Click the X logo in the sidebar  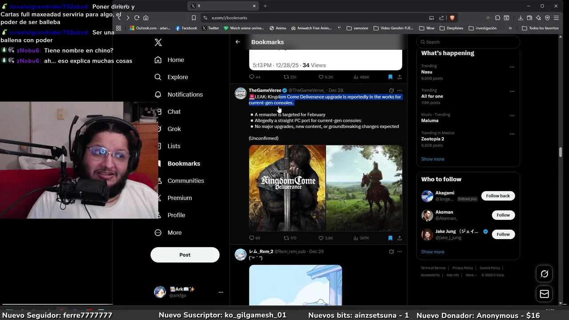(x=158, y=42)
